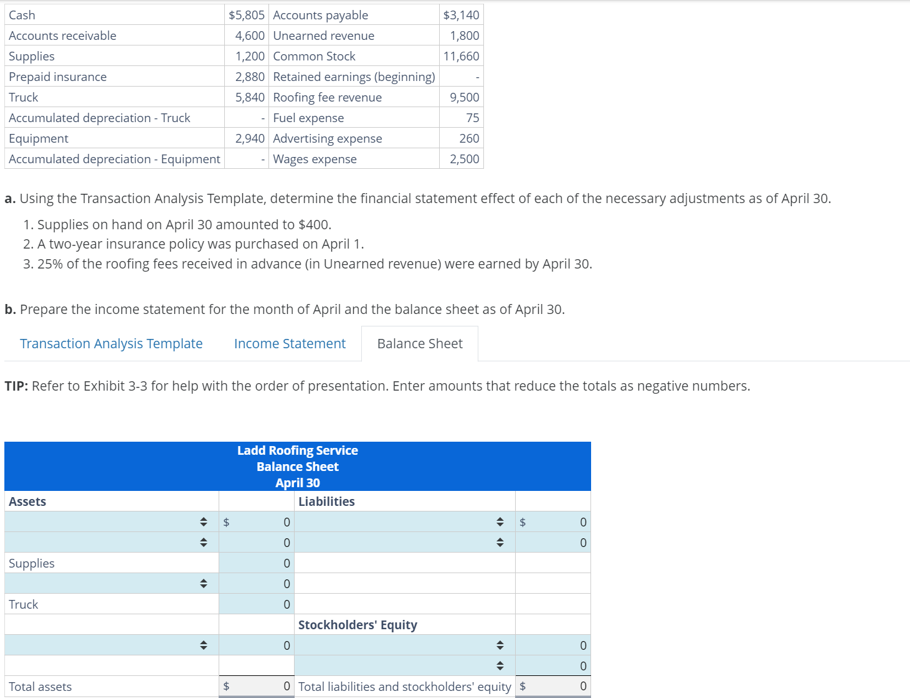Click the Liabilities section header

[326, 501]
